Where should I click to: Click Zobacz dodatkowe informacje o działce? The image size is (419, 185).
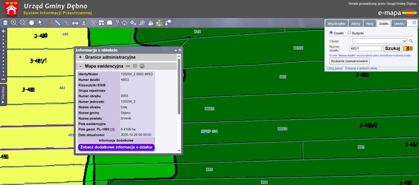(x=116, y=147)
